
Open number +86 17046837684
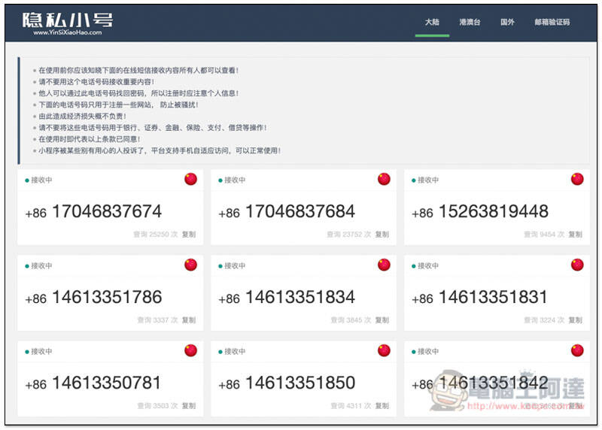click(x=287, y=212)
